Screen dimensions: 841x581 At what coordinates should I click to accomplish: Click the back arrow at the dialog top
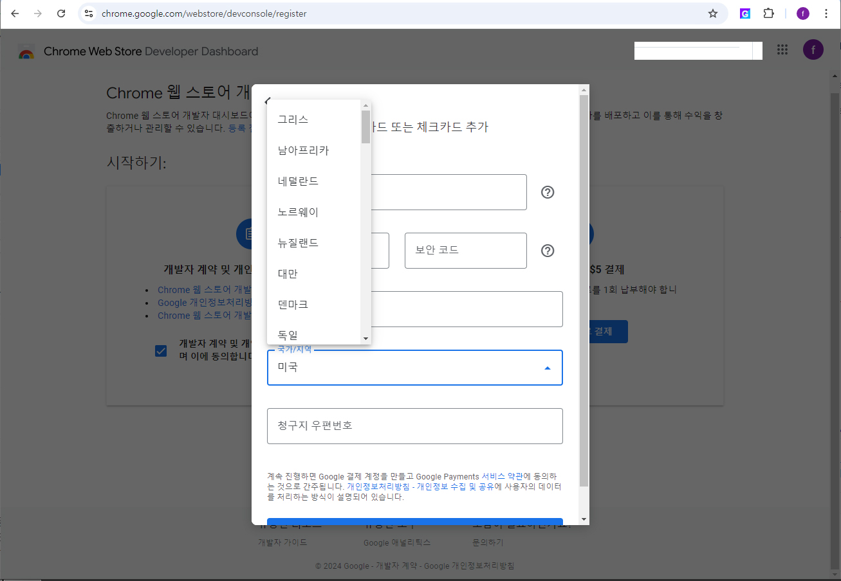coord(267,101)
